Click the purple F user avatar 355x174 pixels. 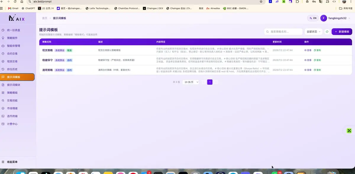tap(324, 18)
